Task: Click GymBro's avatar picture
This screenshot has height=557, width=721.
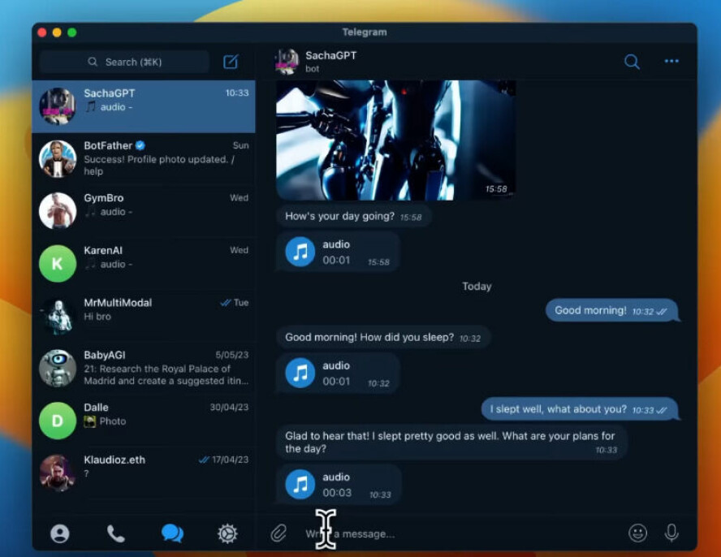Action: (x=58, y=211)
